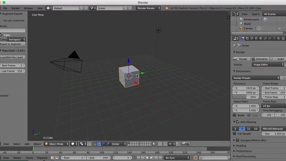
Task: Open the Object Mode dropdown
Action: coord(56,144)
